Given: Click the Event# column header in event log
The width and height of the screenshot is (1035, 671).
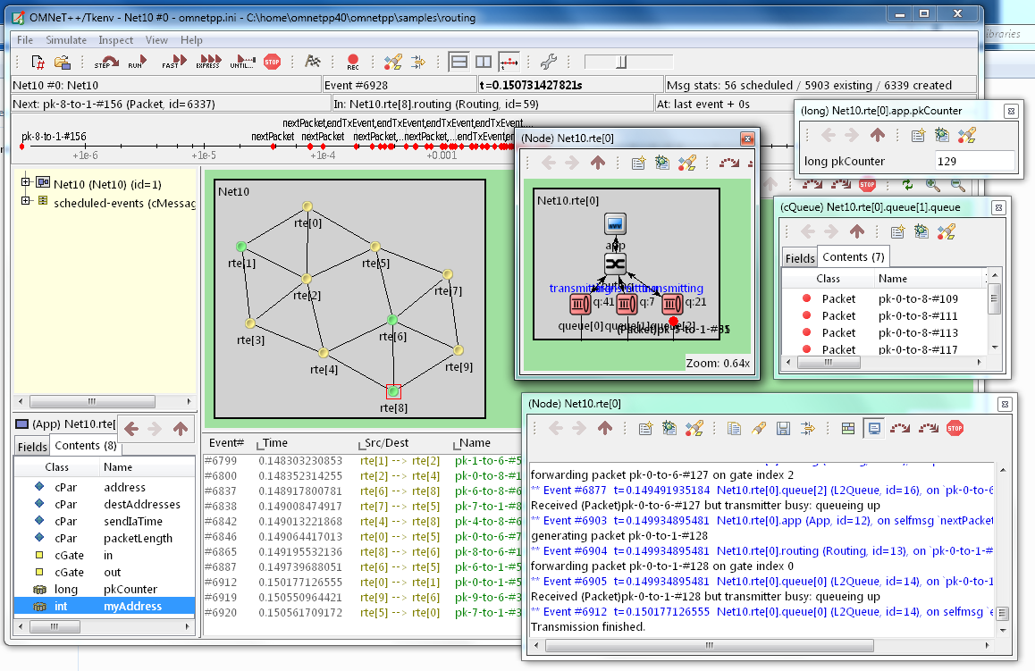Looking at the screenshot, I should [x=226, y=442].
